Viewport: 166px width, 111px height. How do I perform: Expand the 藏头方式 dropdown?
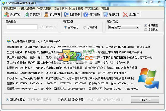point(137,27)
